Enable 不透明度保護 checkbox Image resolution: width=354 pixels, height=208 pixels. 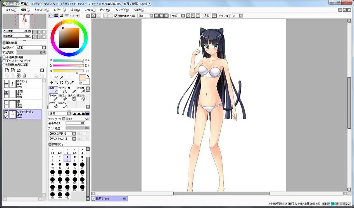point(4,57)
